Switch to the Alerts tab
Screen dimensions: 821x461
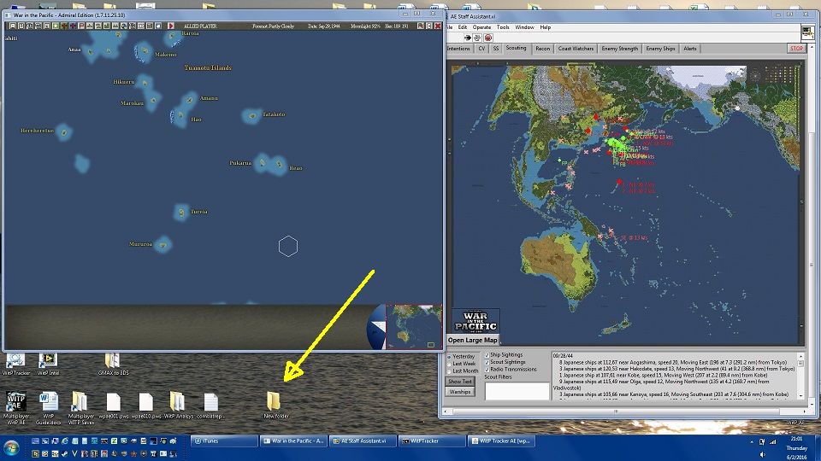point(689,49)
